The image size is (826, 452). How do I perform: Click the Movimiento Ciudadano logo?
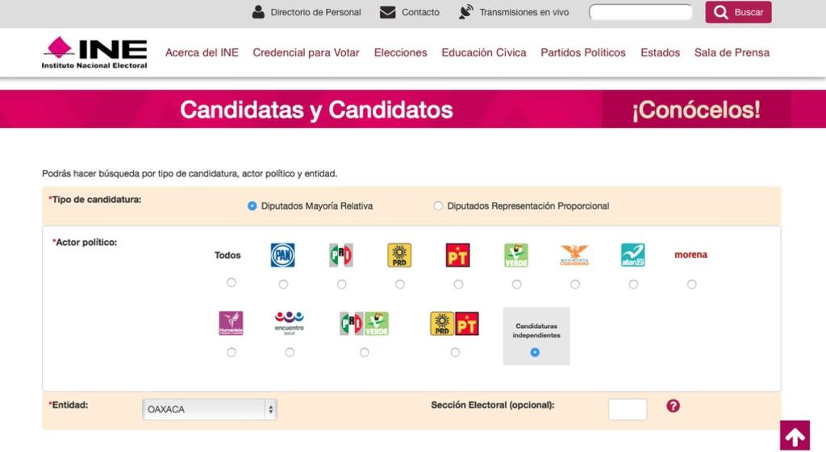pos(574,255)
